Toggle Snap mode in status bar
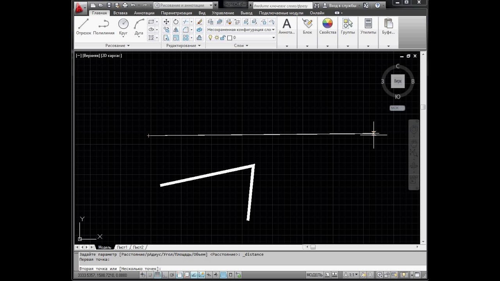 tap(150, 275)
